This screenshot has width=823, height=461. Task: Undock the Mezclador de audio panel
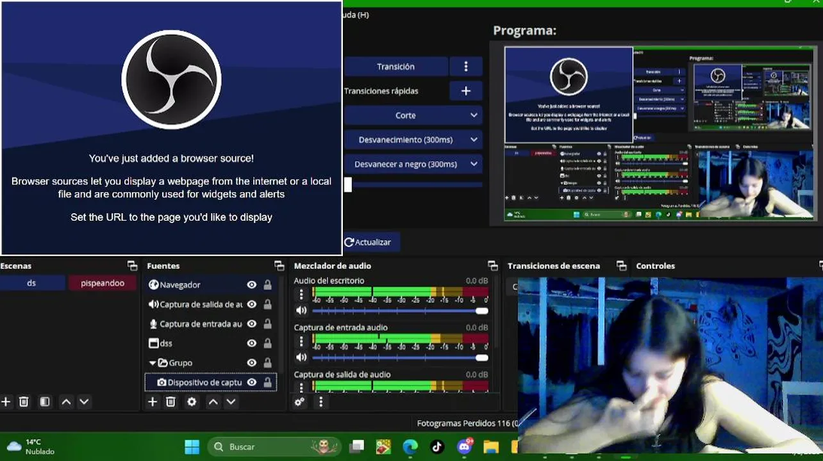(x=492, y=266)
